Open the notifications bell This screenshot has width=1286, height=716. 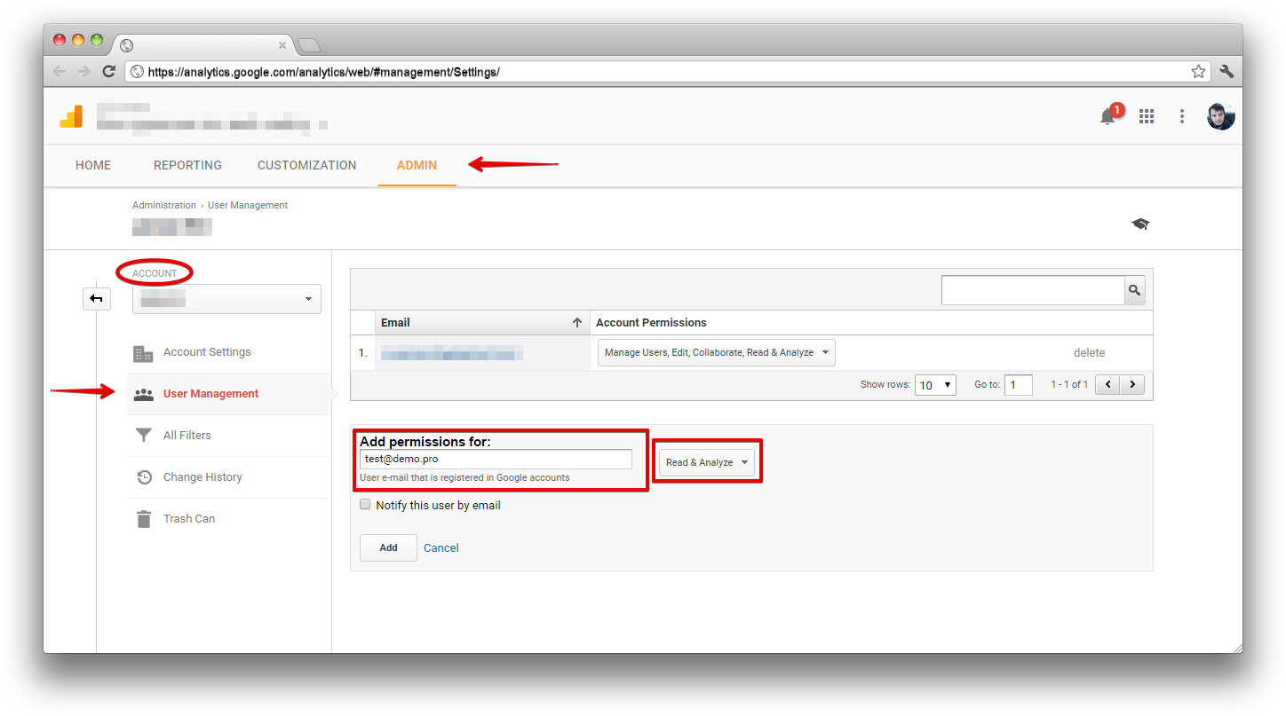(1107, 116)
